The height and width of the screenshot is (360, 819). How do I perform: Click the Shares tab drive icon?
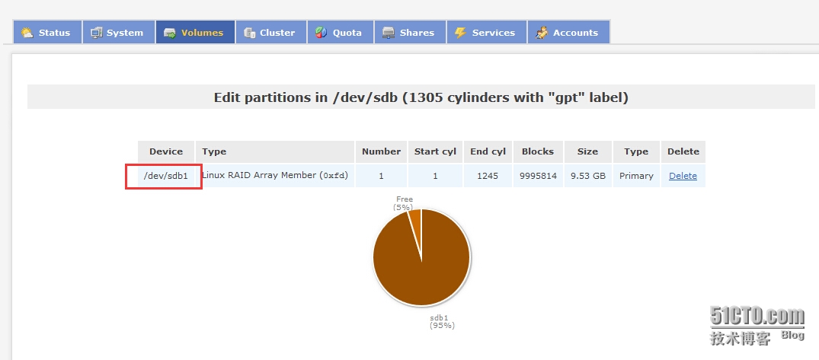click(388, 33)
